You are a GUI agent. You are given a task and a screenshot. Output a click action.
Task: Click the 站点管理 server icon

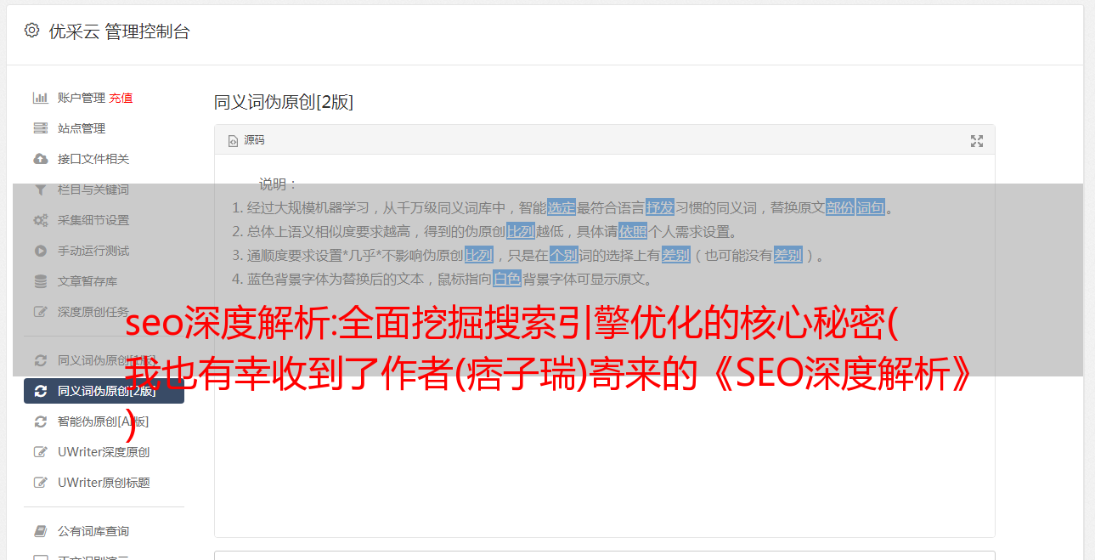pos(40,128)
